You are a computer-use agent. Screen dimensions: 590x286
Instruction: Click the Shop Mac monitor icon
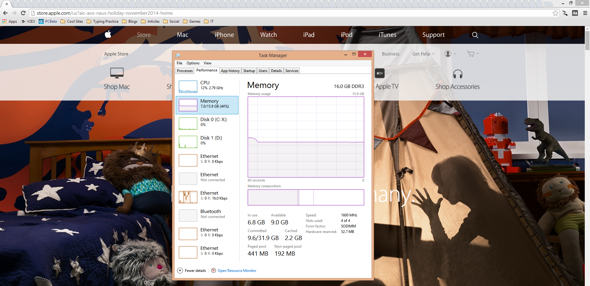point(117,73)
